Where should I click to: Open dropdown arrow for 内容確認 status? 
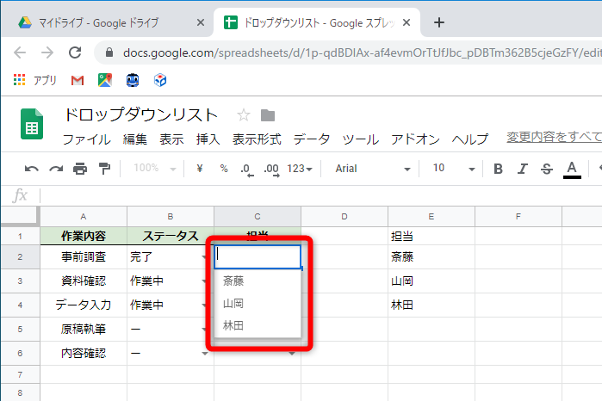[205, 354]
